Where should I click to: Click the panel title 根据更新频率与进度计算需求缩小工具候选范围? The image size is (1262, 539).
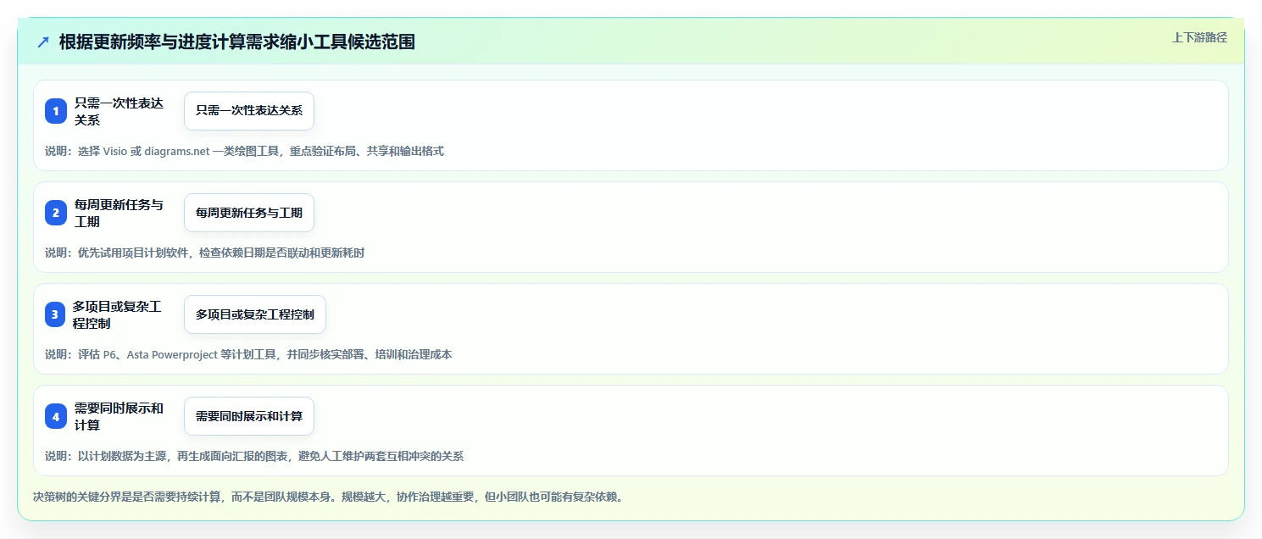(236, 42)
